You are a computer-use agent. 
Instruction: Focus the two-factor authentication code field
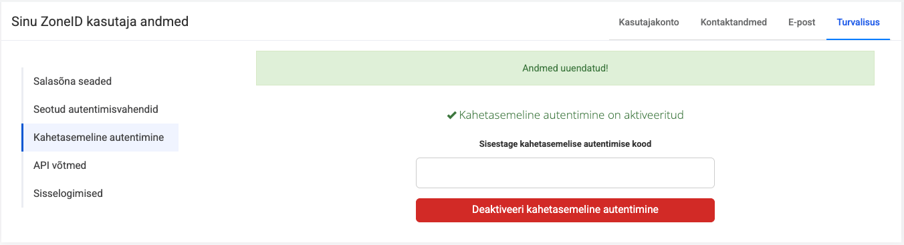565,173
